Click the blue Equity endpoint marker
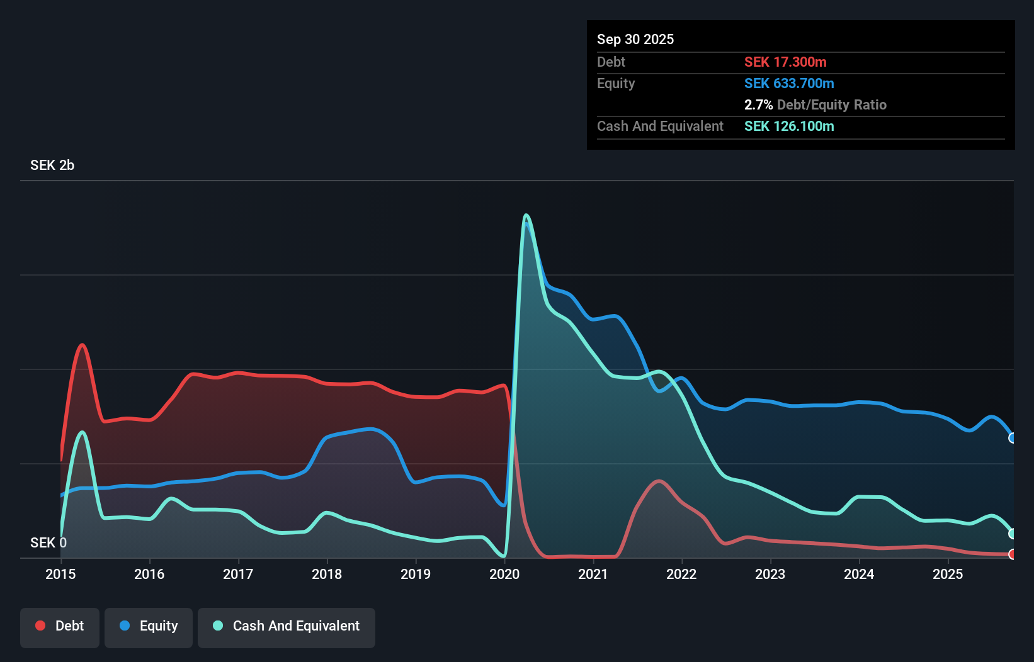The height and width of the screenshot is (662, 1034). pyautogui.click(x=1012, y=438)
